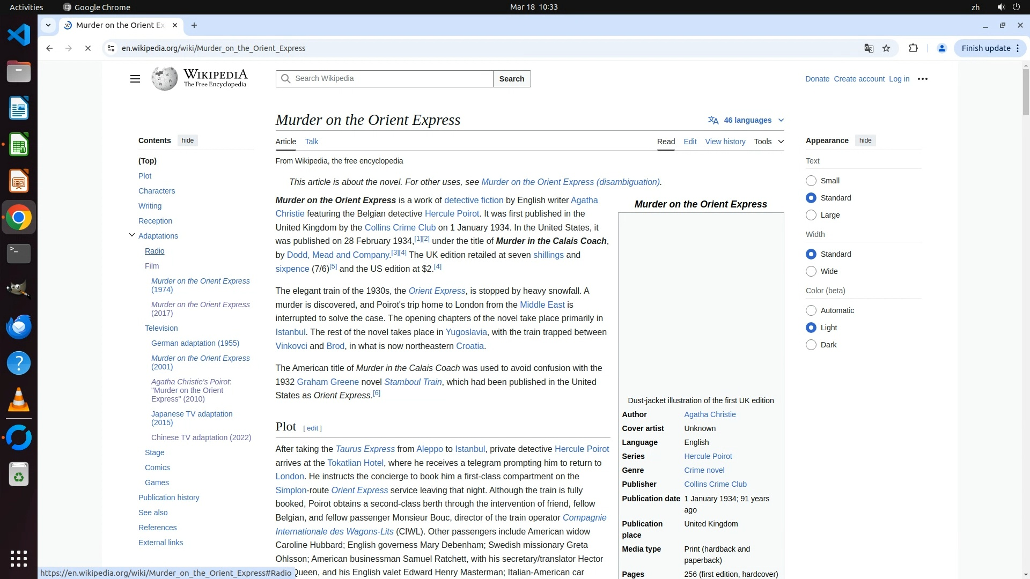Stop page loading with X button
Image resolution: width=1030 pixels, height=579 pixels.
[88, 48]
